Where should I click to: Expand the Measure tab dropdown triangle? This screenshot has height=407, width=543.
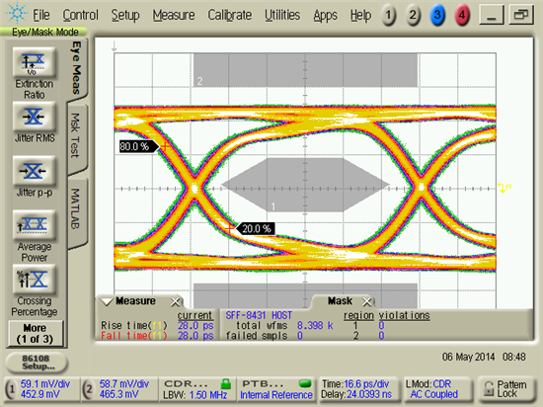pos(107,301)
